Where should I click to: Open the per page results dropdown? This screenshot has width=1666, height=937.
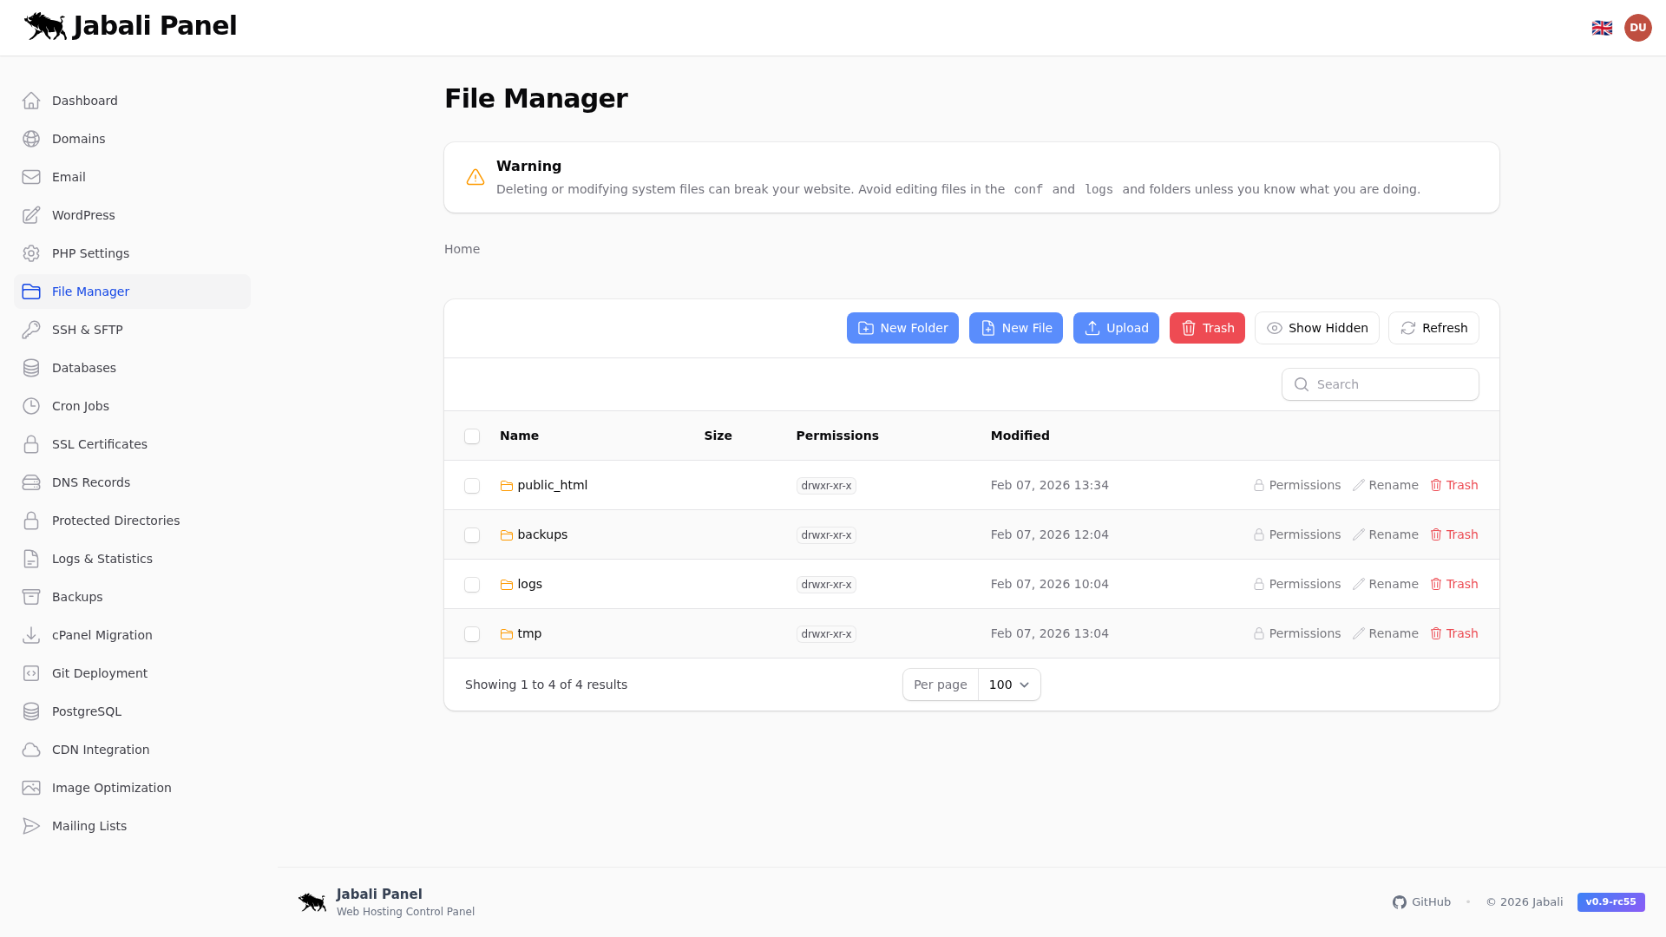click(x=1007, y=685)
